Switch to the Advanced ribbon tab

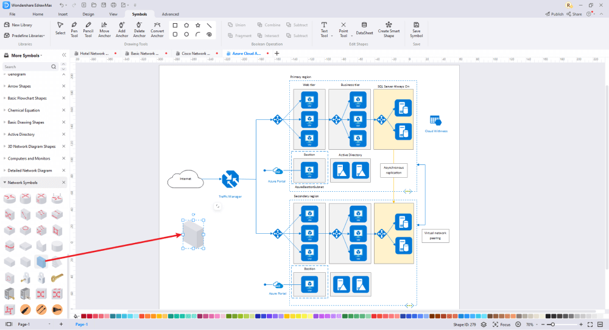pos(171,14)
